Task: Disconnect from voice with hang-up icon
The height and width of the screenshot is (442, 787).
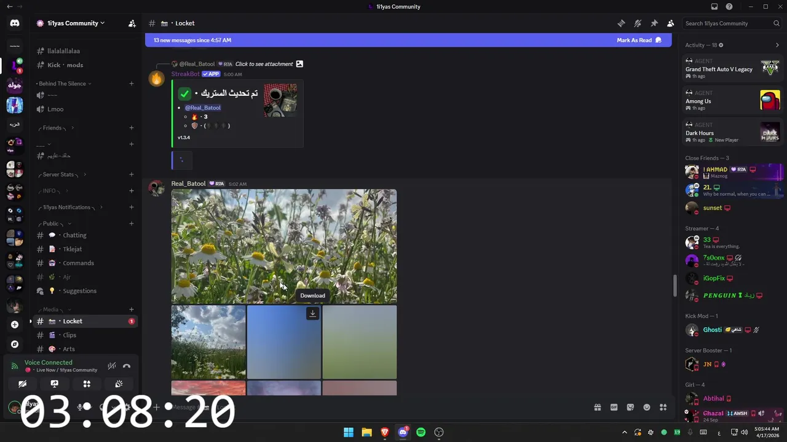Action: point(127,366)
